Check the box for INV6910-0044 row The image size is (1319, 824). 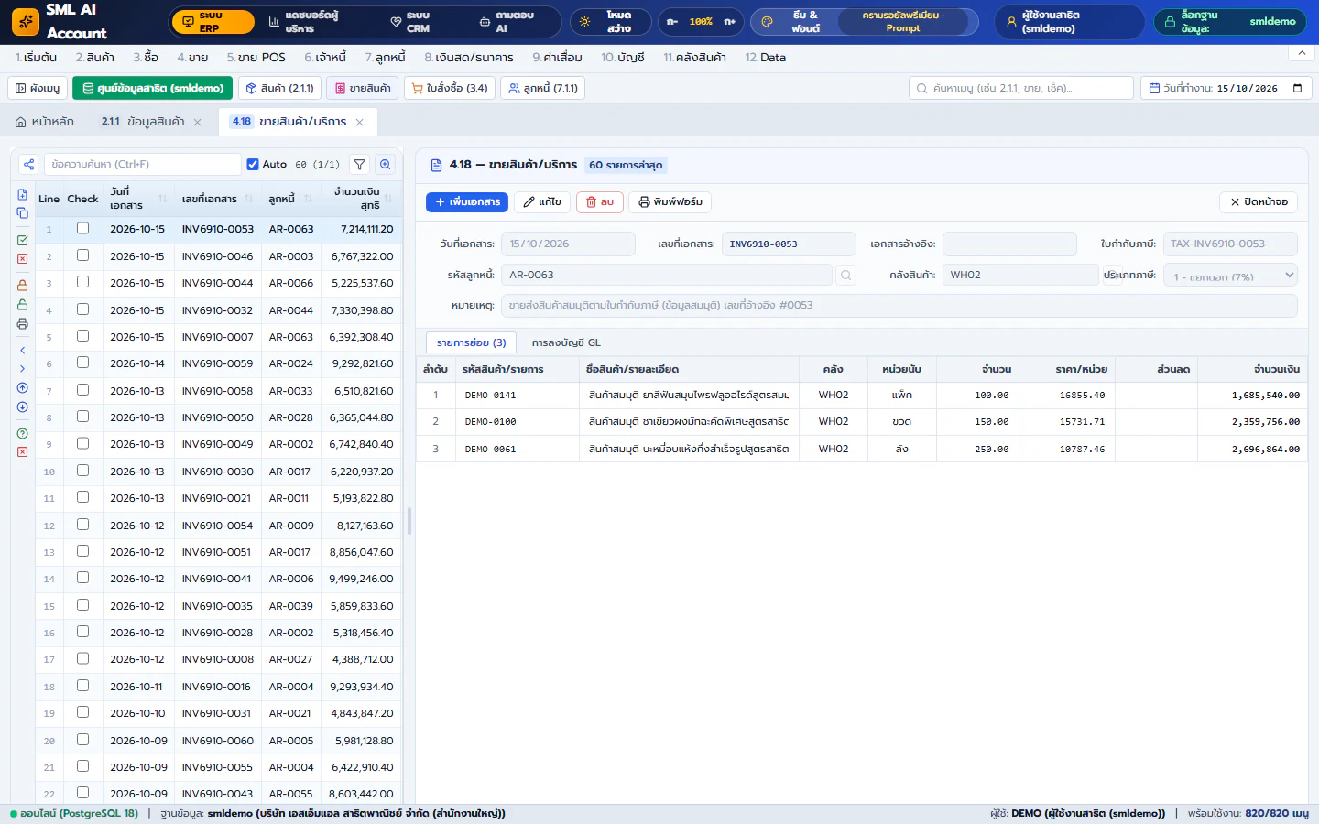pos(82,282)
